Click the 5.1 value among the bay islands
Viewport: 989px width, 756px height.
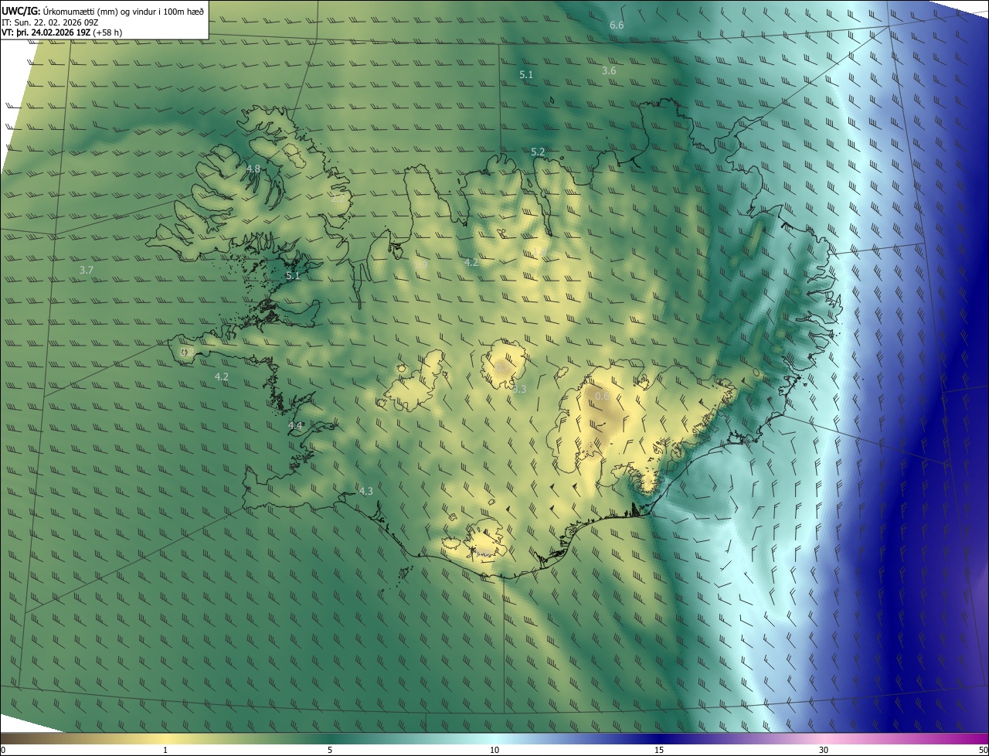pyautogui.click(x=293, y=275)
